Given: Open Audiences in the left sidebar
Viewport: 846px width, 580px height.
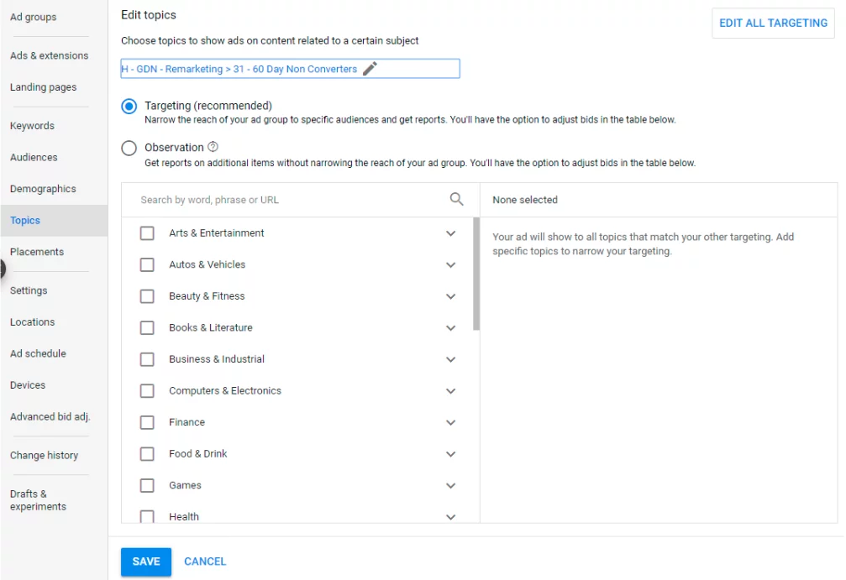Looking at the screenshot, I should [34, 157].
